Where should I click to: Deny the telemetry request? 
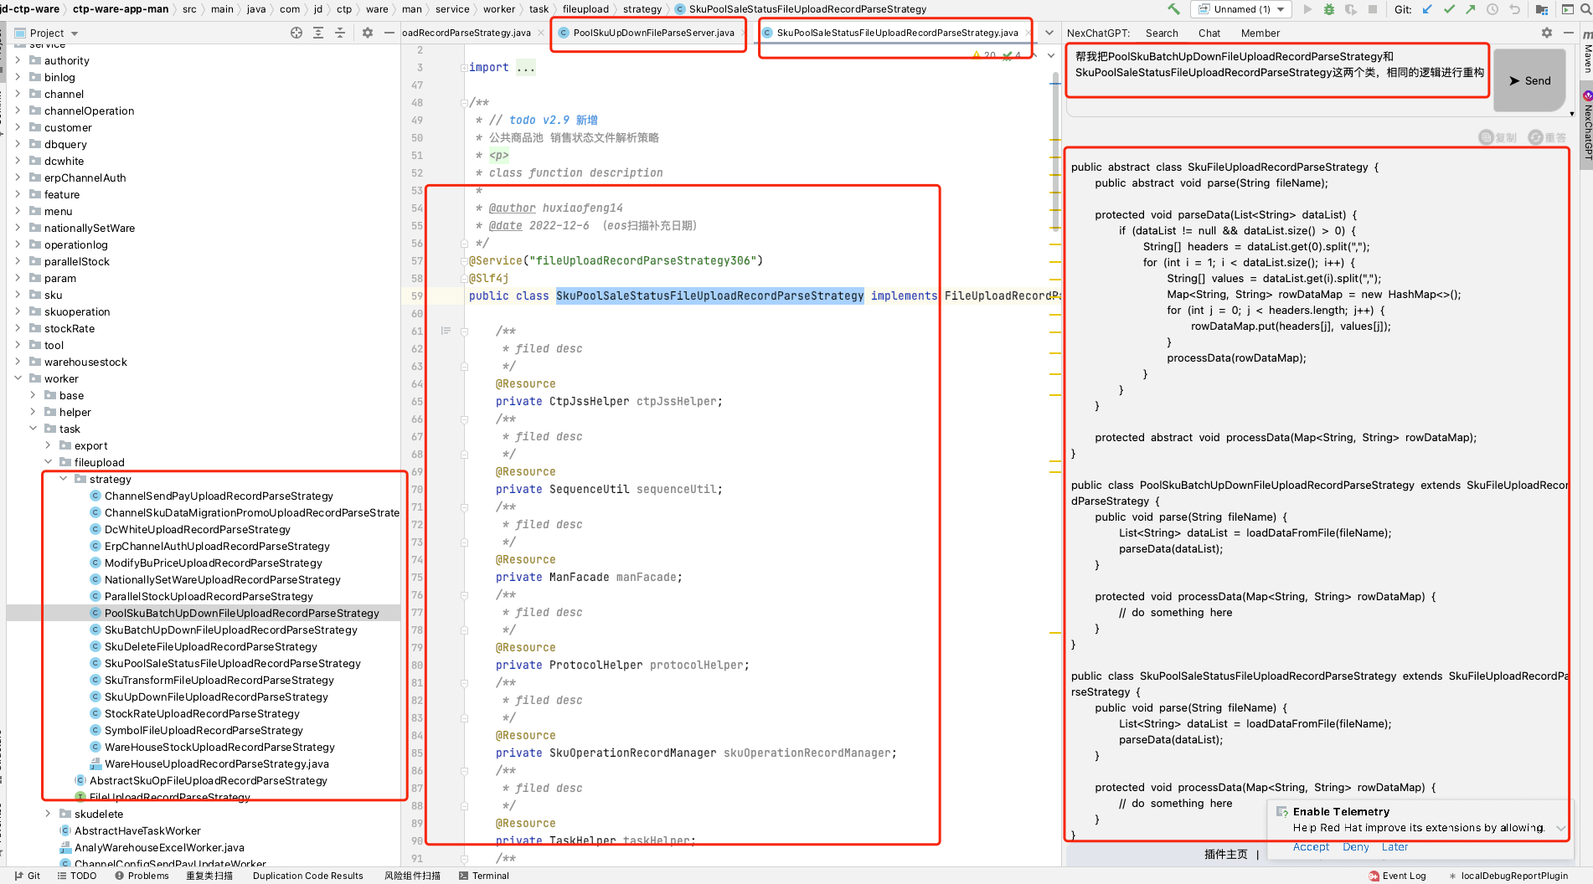click(x=1355, y=847)
